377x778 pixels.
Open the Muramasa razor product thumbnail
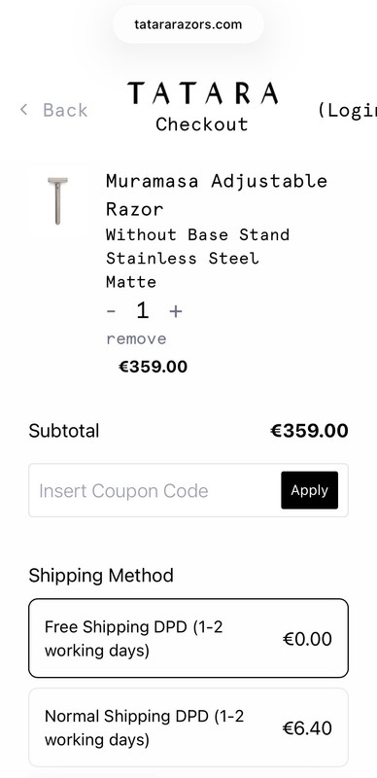point(57,201)
